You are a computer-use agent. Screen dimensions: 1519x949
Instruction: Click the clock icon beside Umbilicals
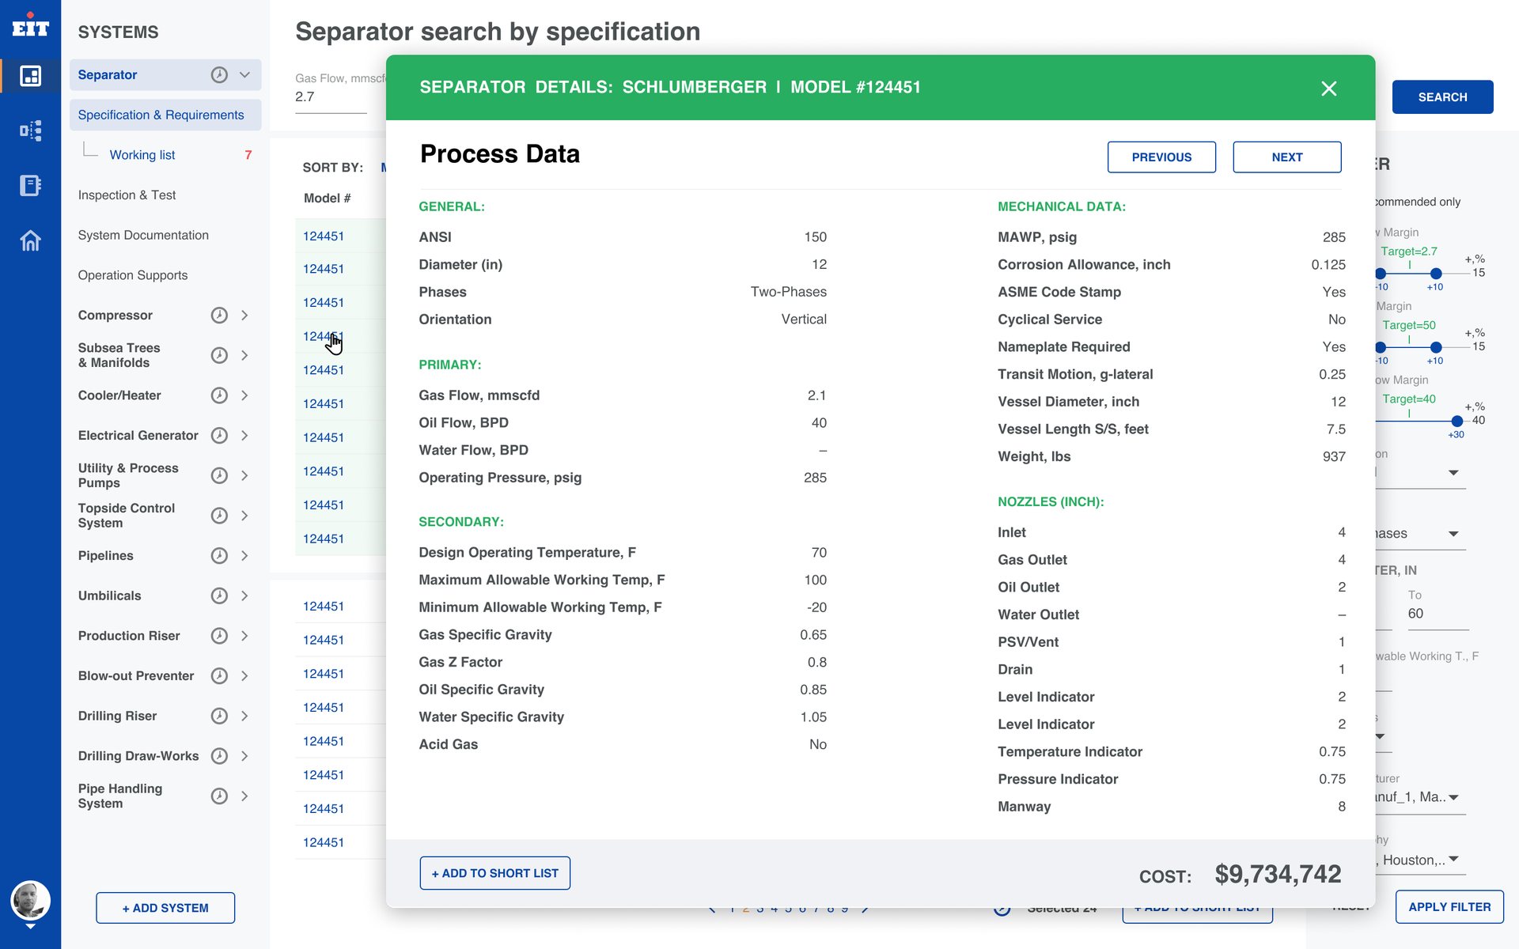pyautogui.click(x=219, y=595)
